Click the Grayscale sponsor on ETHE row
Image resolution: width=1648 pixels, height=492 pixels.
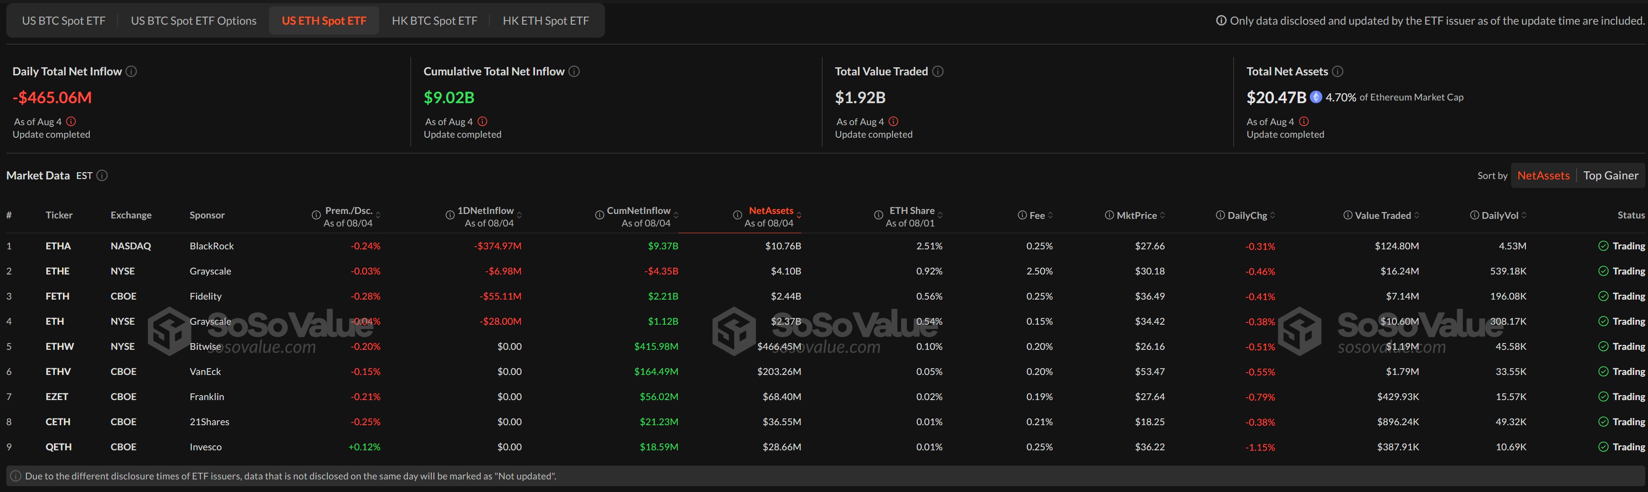(211, 270)
